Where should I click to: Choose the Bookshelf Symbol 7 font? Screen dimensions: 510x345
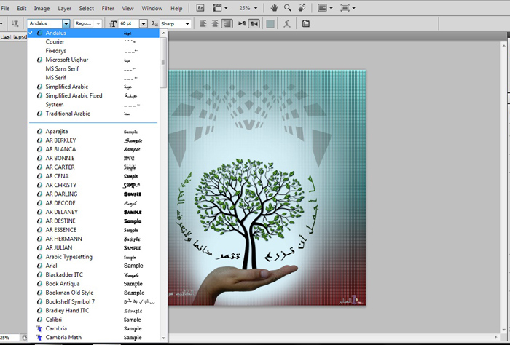click(93, 301)
